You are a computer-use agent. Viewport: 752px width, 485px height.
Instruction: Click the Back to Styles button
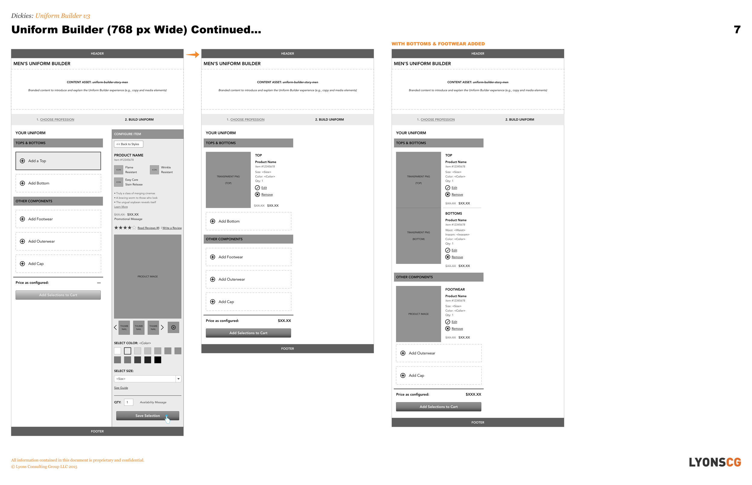pyautogui.click(x=128, y=144)
